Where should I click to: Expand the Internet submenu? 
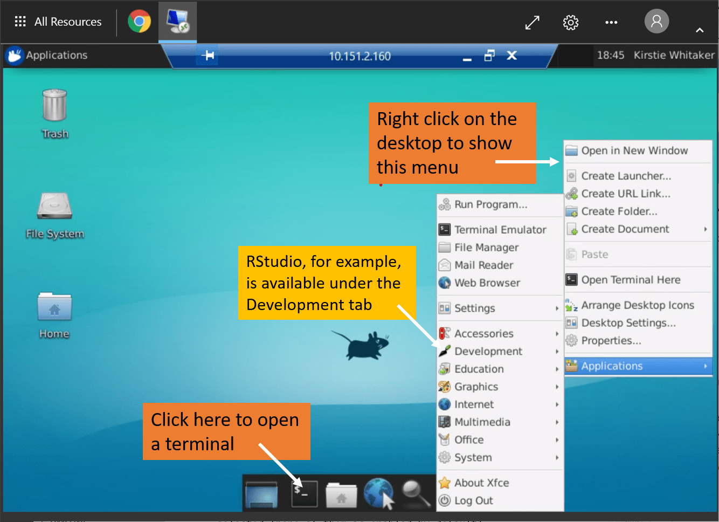coord(500,404)
